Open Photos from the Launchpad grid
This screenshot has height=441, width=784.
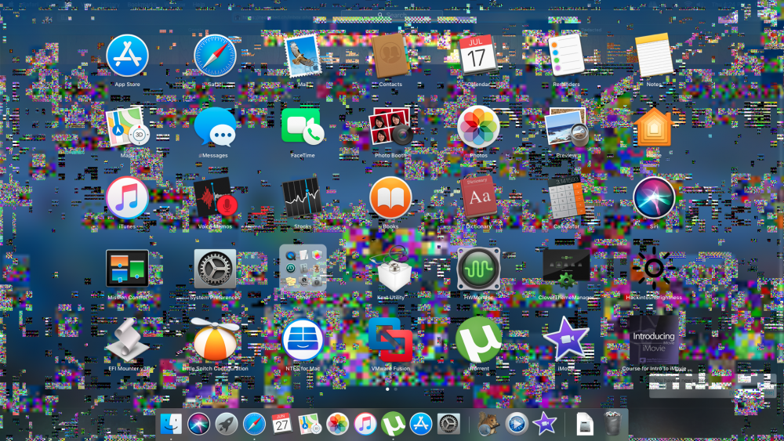(x=478, y=127)
